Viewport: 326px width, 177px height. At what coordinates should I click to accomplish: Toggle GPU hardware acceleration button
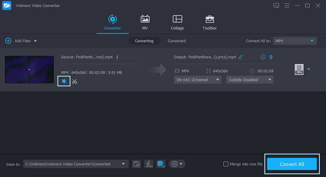point(161,164)
